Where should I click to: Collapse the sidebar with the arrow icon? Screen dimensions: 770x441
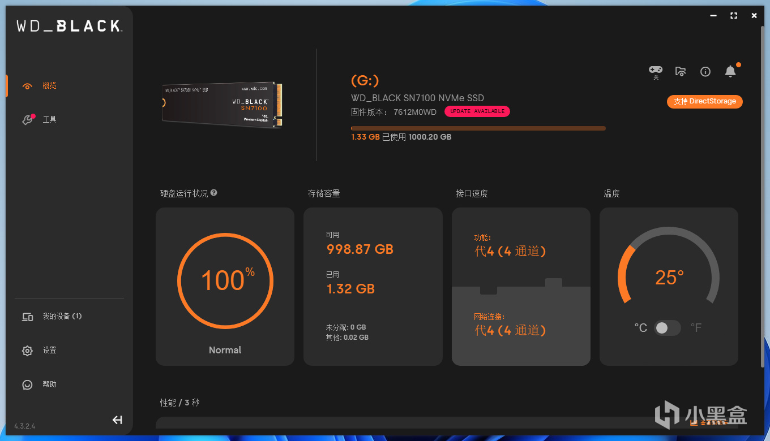tap(117, 420)
